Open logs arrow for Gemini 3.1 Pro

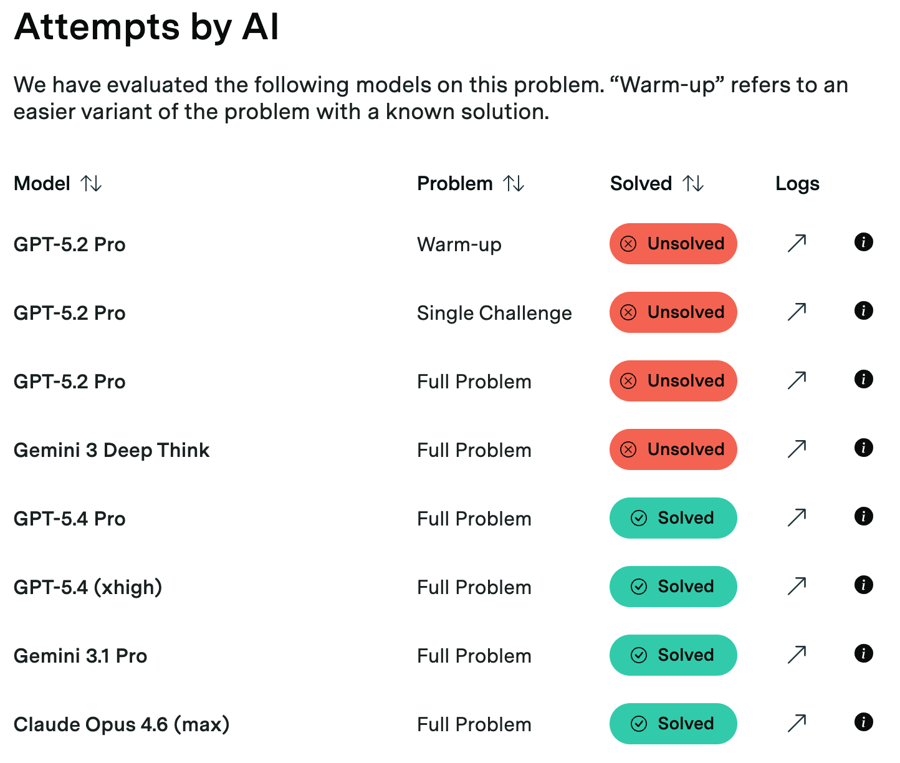797,655
